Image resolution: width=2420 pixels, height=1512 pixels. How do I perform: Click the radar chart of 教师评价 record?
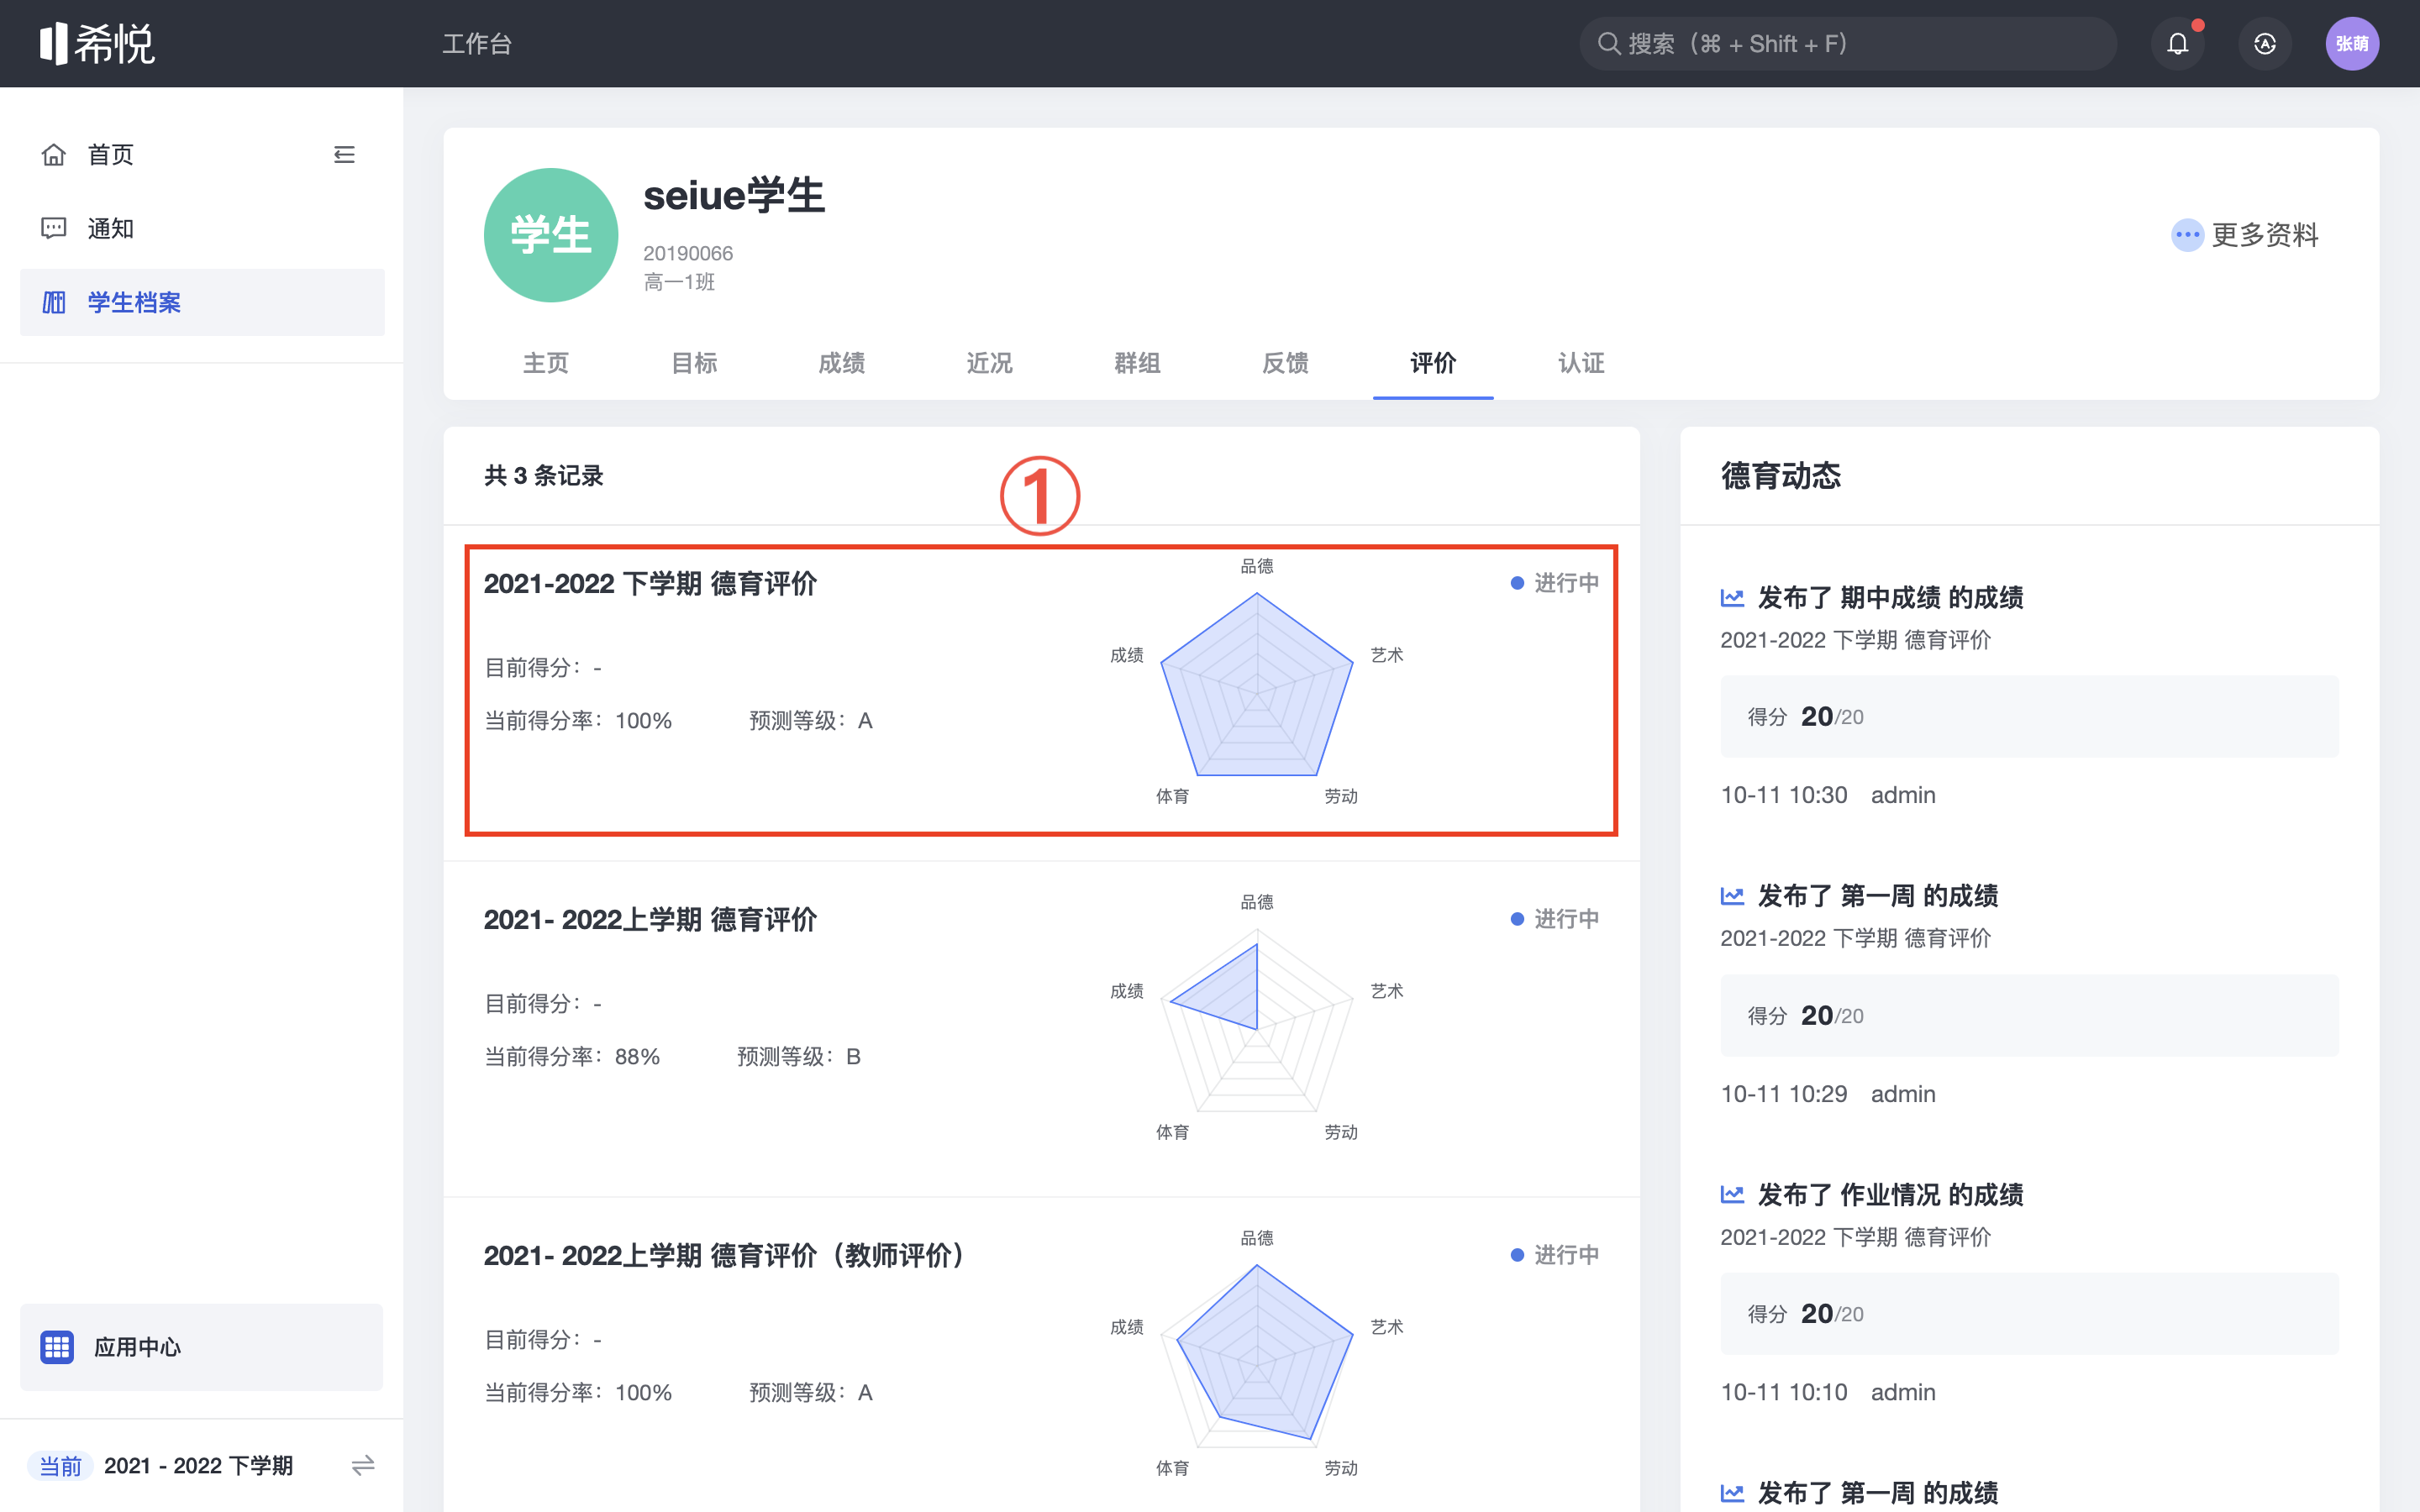[x=1257, y=1356]
